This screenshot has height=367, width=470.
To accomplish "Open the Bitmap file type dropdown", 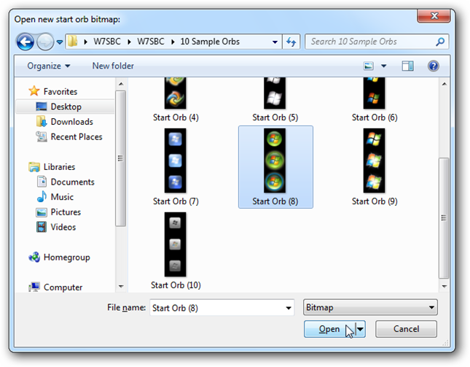I will point(370,307).
